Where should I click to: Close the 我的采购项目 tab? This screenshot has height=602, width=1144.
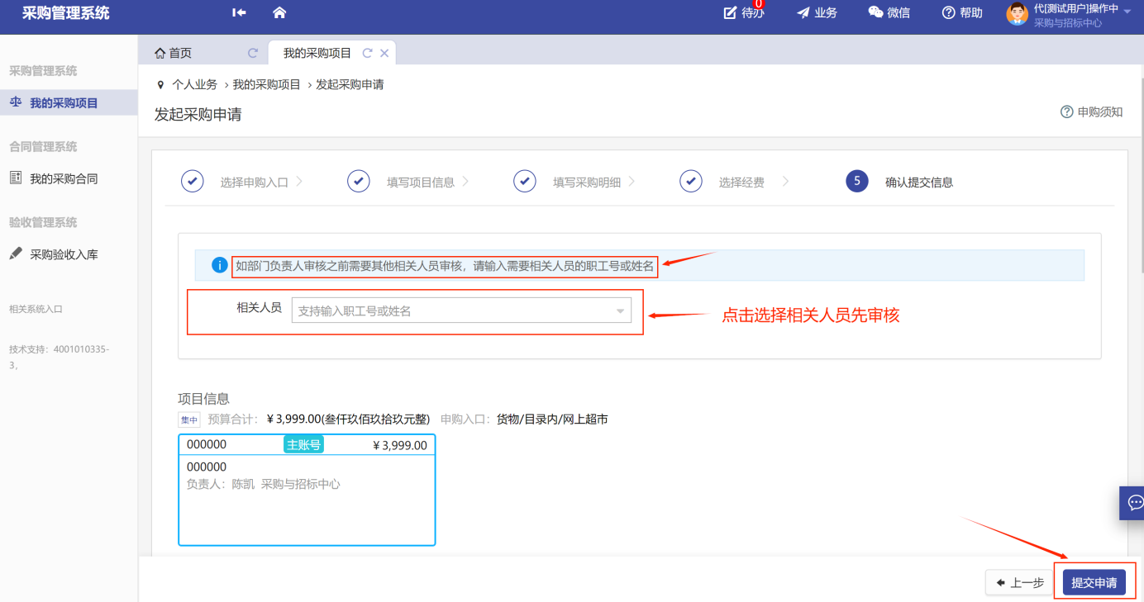tap(384, 53)
